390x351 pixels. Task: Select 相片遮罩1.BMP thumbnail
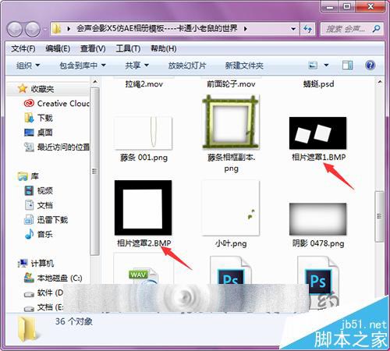click(317, 133)
